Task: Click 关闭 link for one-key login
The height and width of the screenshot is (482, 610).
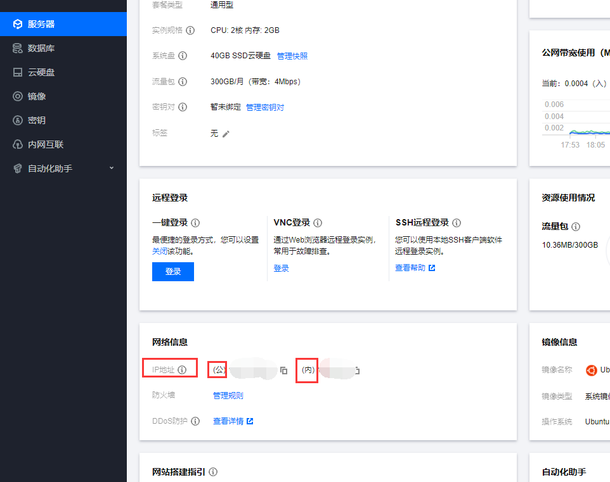Action: pos(160,251)
